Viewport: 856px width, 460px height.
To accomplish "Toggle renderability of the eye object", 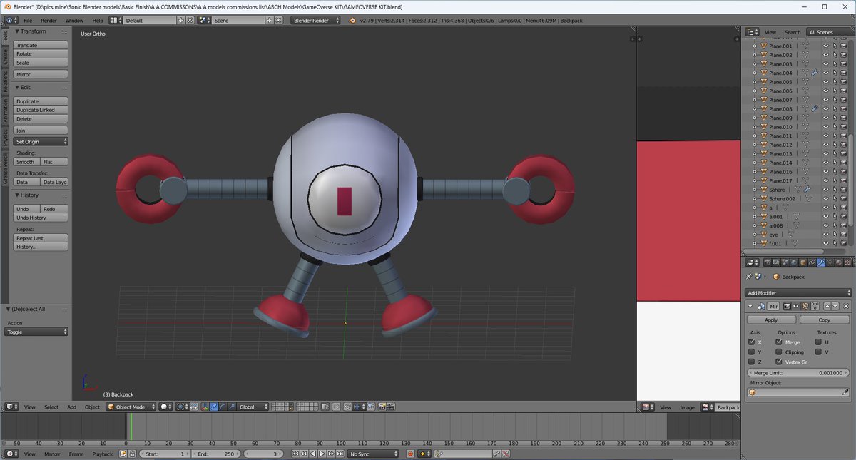I will 843,235.
